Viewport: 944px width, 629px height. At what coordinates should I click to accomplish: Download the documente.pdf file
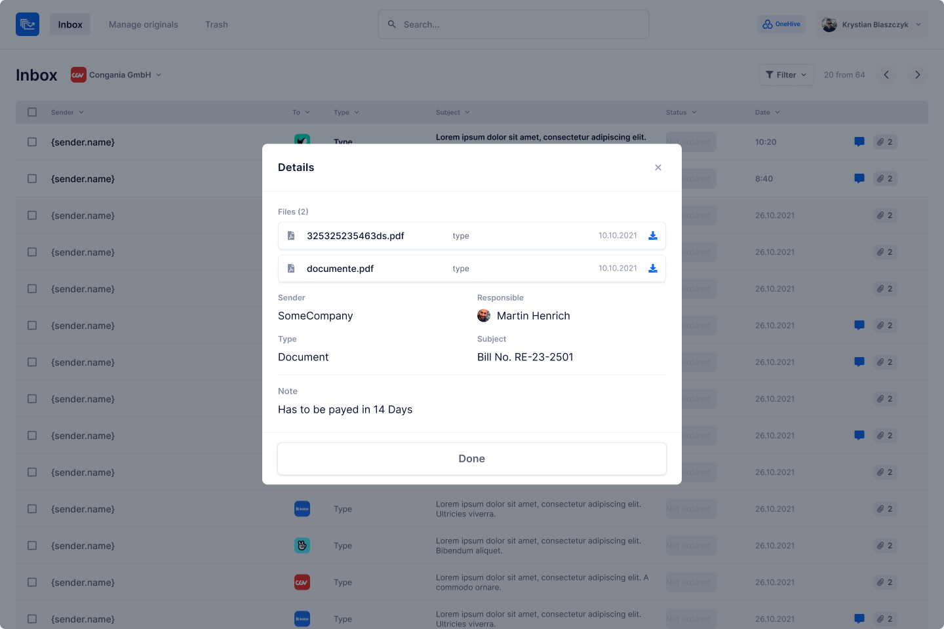coord(652,269)
